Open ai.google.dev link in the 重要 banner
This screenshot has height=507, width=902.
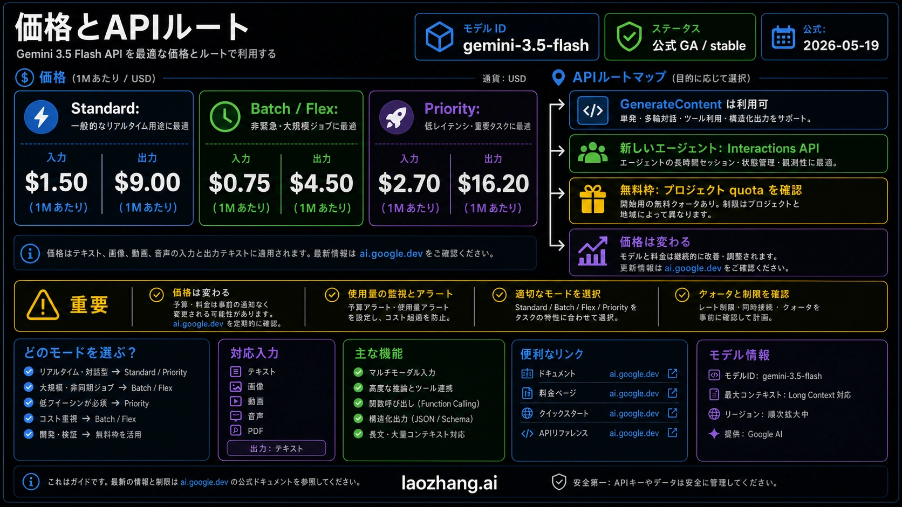click(x=198, y=324)
